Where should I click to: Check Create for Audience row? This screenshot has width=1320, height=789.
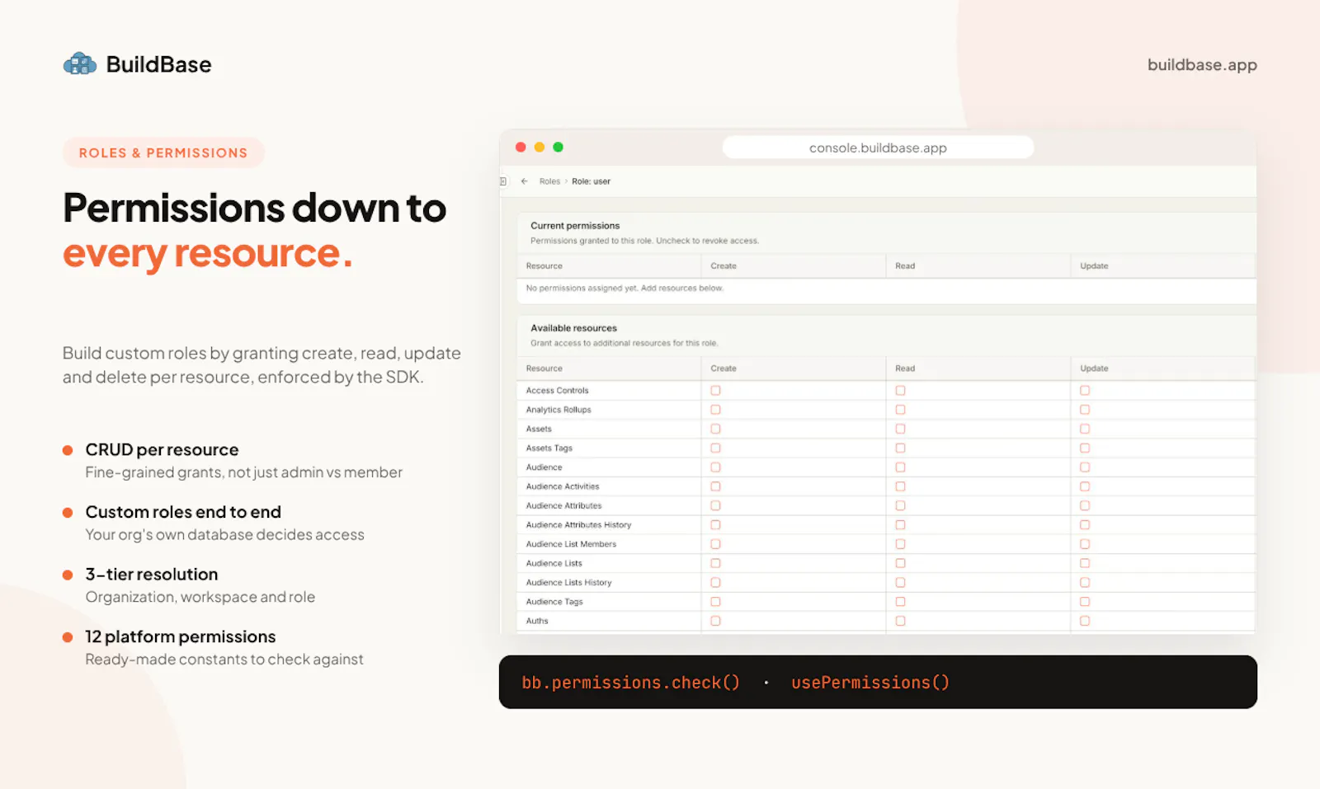pos(715,467)
